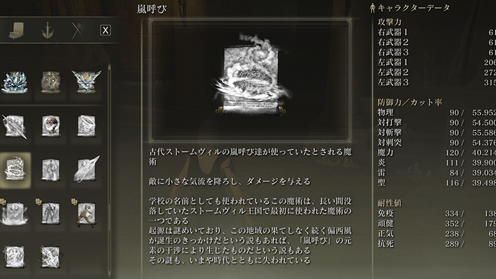Open the chair icon tab

click(16, 30)
